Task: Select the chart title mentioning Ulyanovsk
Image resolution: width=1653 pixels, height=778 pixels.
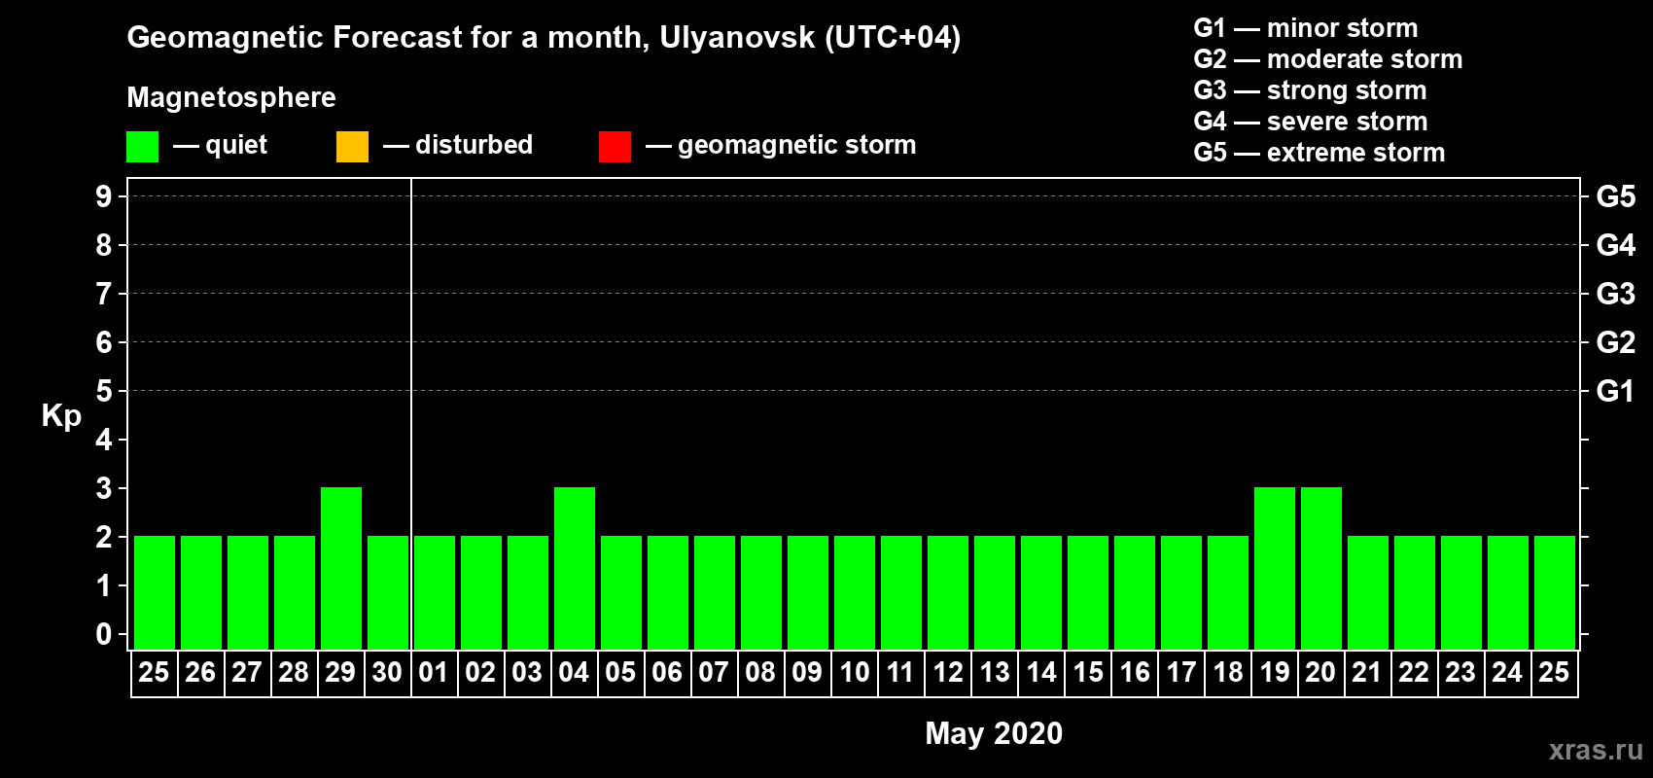Action: [x=544, y=38]
